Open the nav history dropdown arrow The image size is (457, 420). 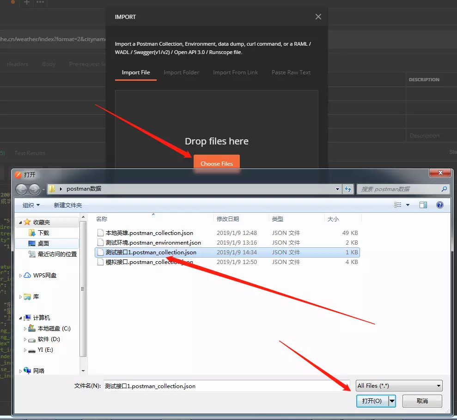click(43, 190)
